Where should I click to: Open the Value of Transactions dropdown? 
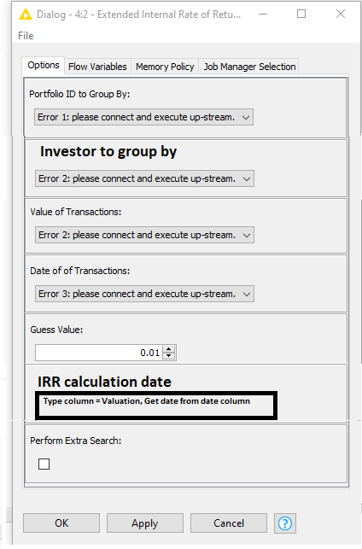point(144,235)
